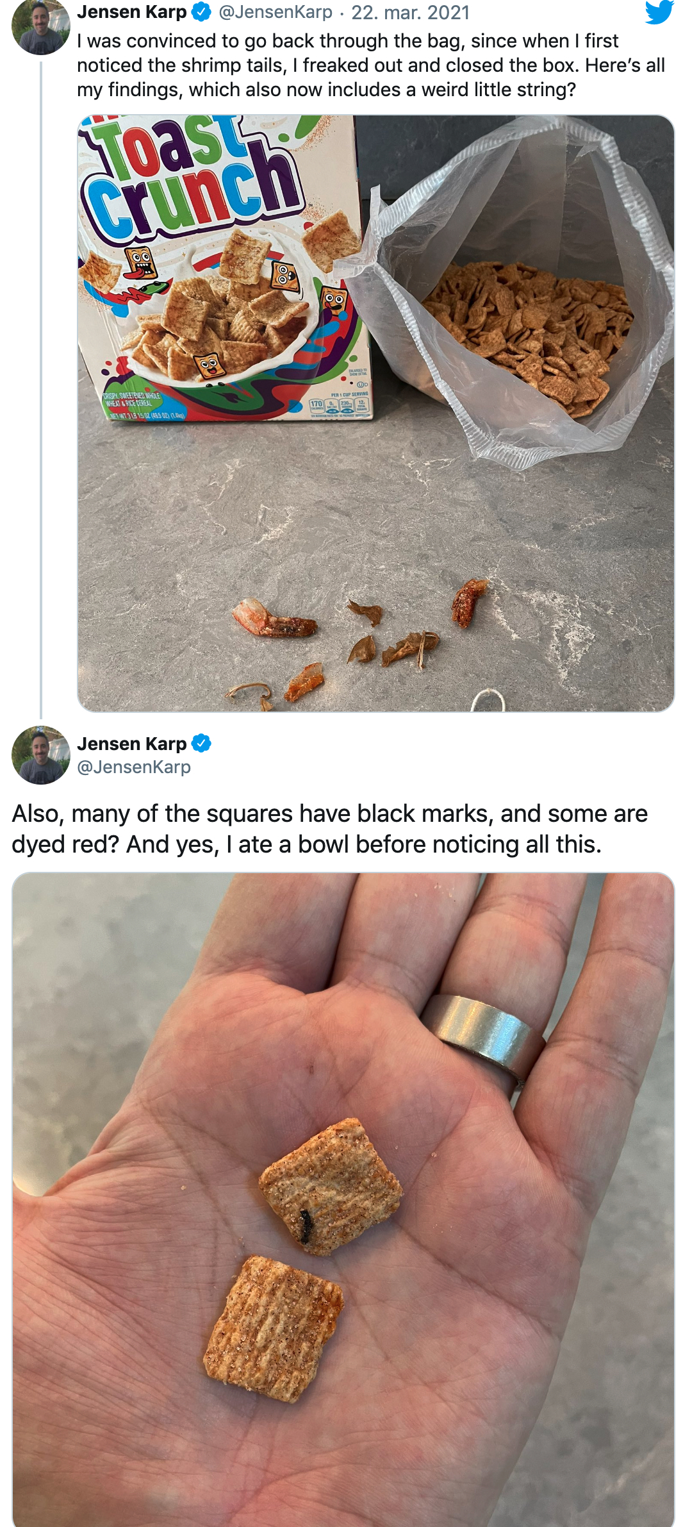The image size is (683, 1527).
Task: Click the @JensenKarp handle beside the date
Action: click(x=275, y=12)
